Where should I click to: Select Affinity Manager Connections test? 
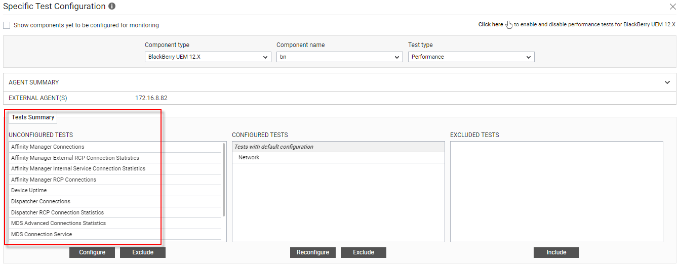115,147
